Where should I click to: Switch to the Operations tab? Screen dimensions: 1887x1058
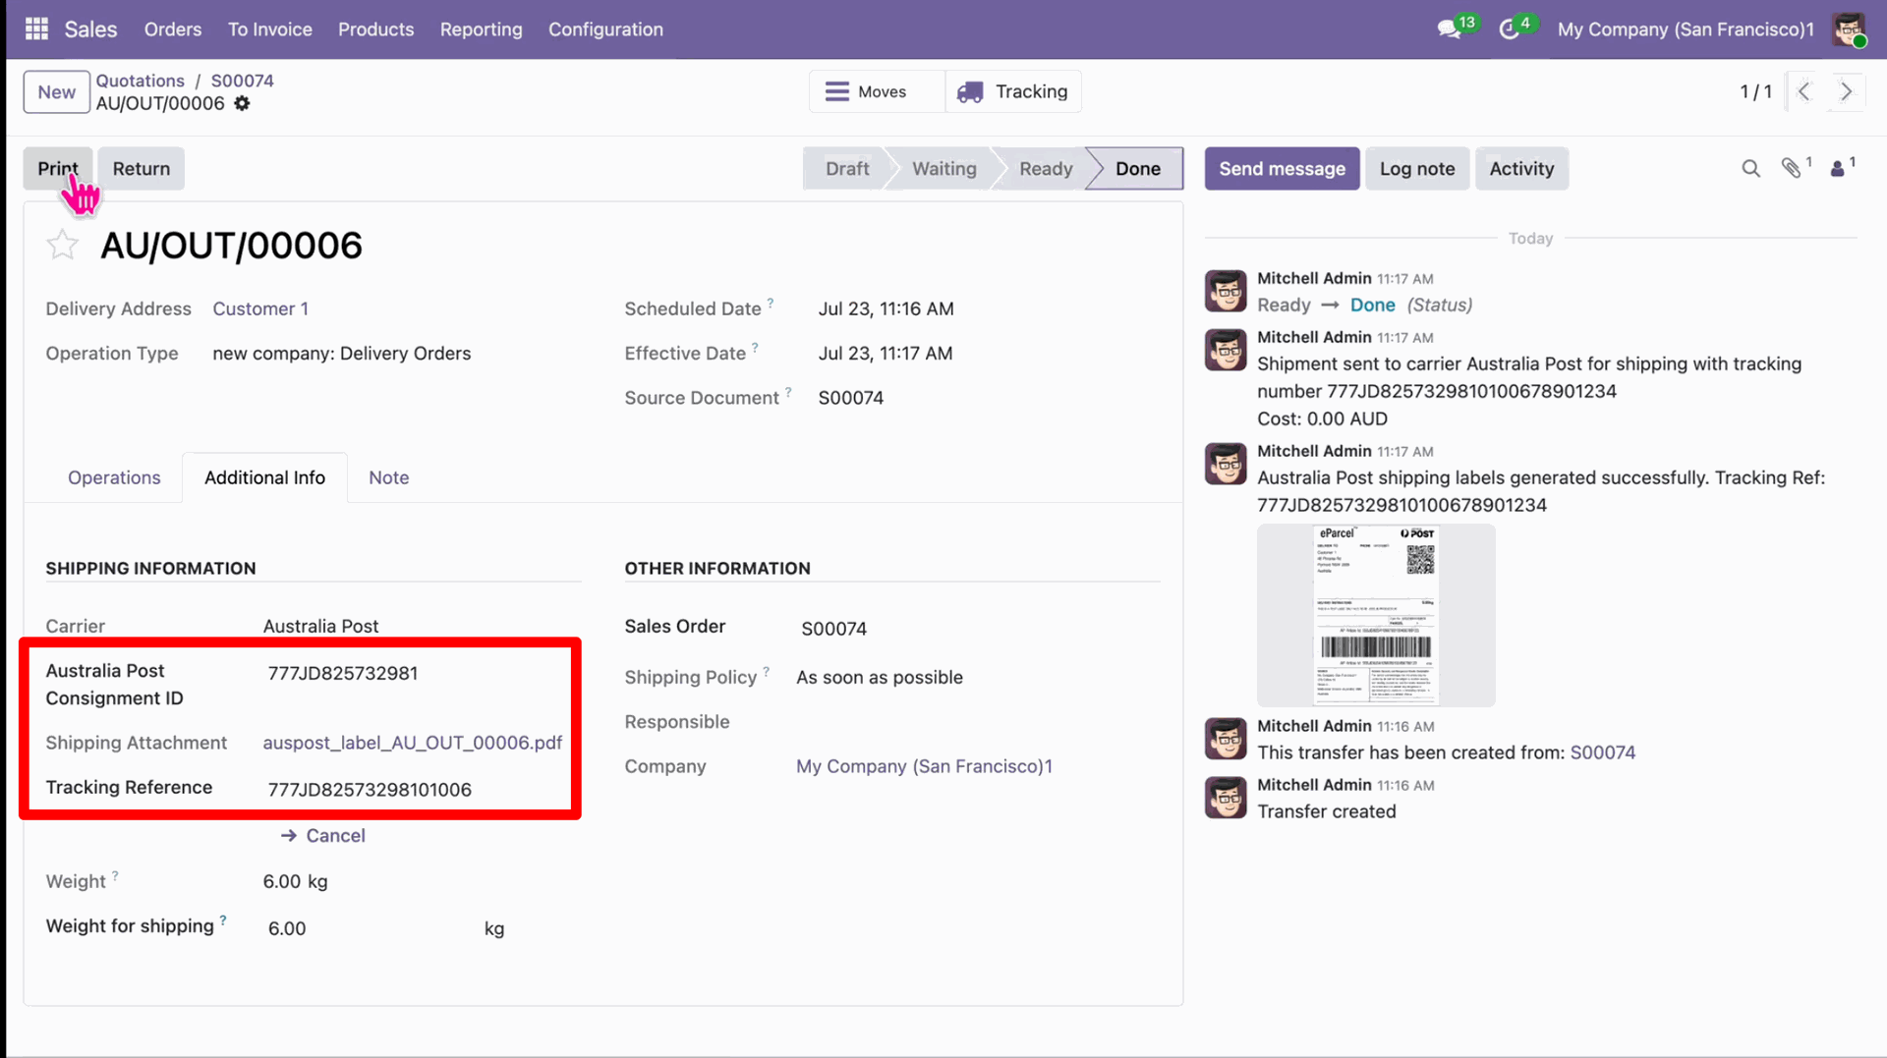114,478
